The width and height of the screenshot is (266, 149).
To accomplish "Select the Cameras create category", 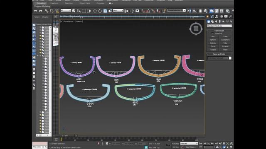I will click(x=220, y=22).
